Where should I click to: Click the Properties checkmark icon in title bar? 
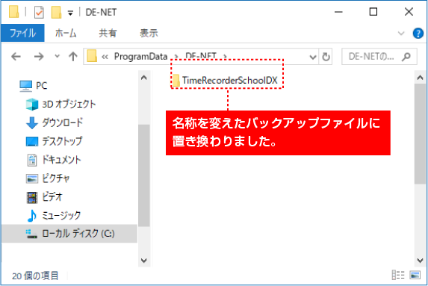(x=39, y=12)
